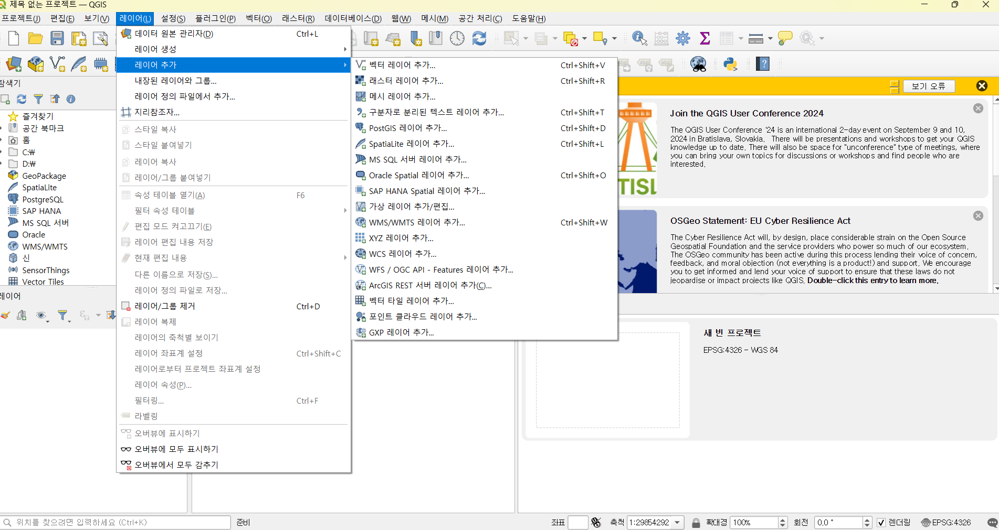This screenshot has width=999, height=530.
Task: Click the Browser panel refresh icon
Action: pos(22,99)
